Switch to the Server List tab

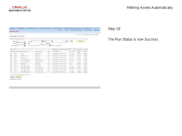tap(21, 36)
